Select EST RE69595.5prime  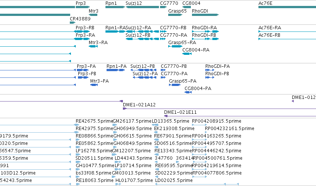click(x=174, y=166)
